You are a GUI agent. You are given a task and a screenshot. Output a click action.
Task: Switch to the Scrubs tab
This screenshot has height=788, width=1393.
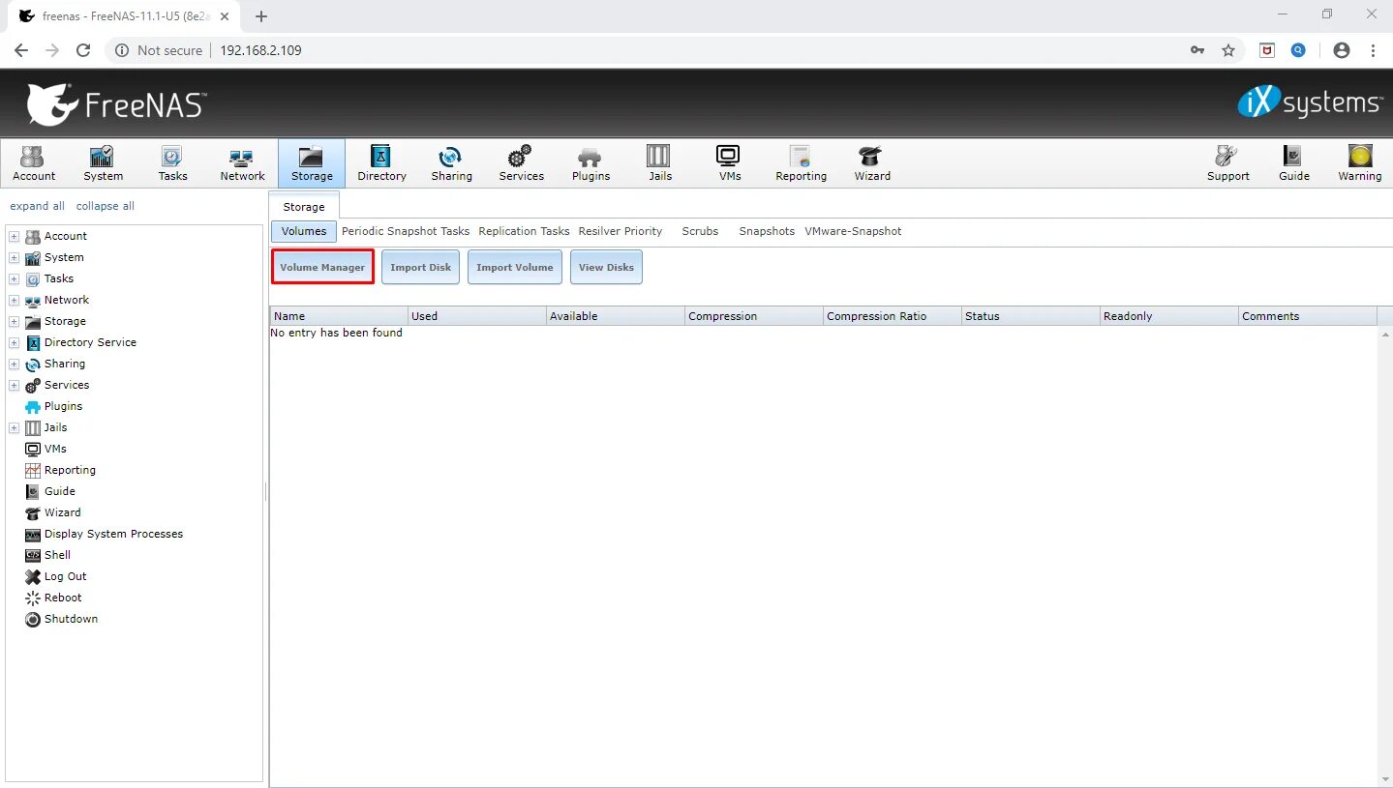(x=700, y=231)
